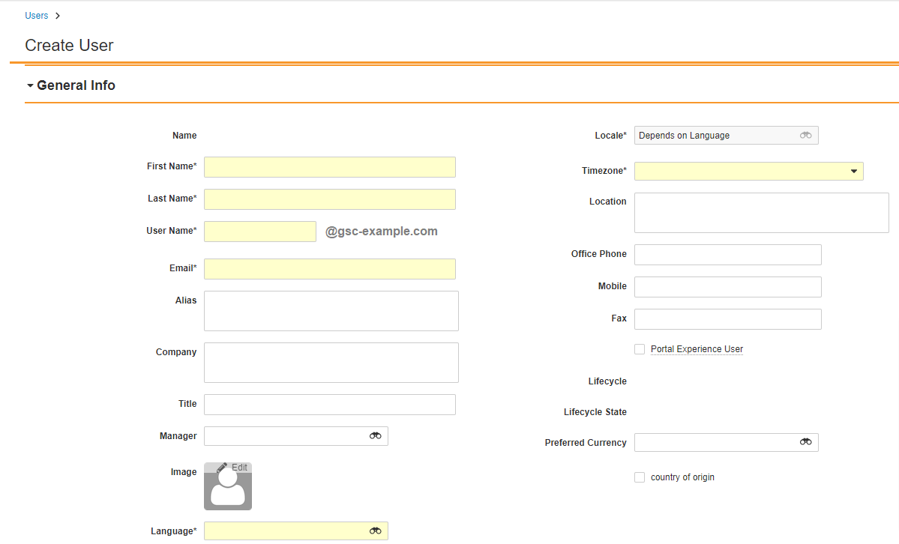Click the Title input field

pyautogui.click(x=330, y=404)
